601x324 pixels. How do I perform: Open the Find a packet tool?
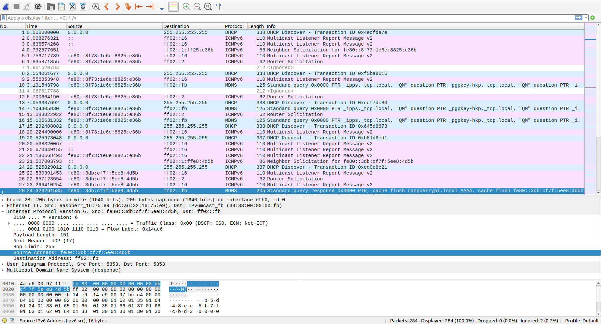coord(96,7)
